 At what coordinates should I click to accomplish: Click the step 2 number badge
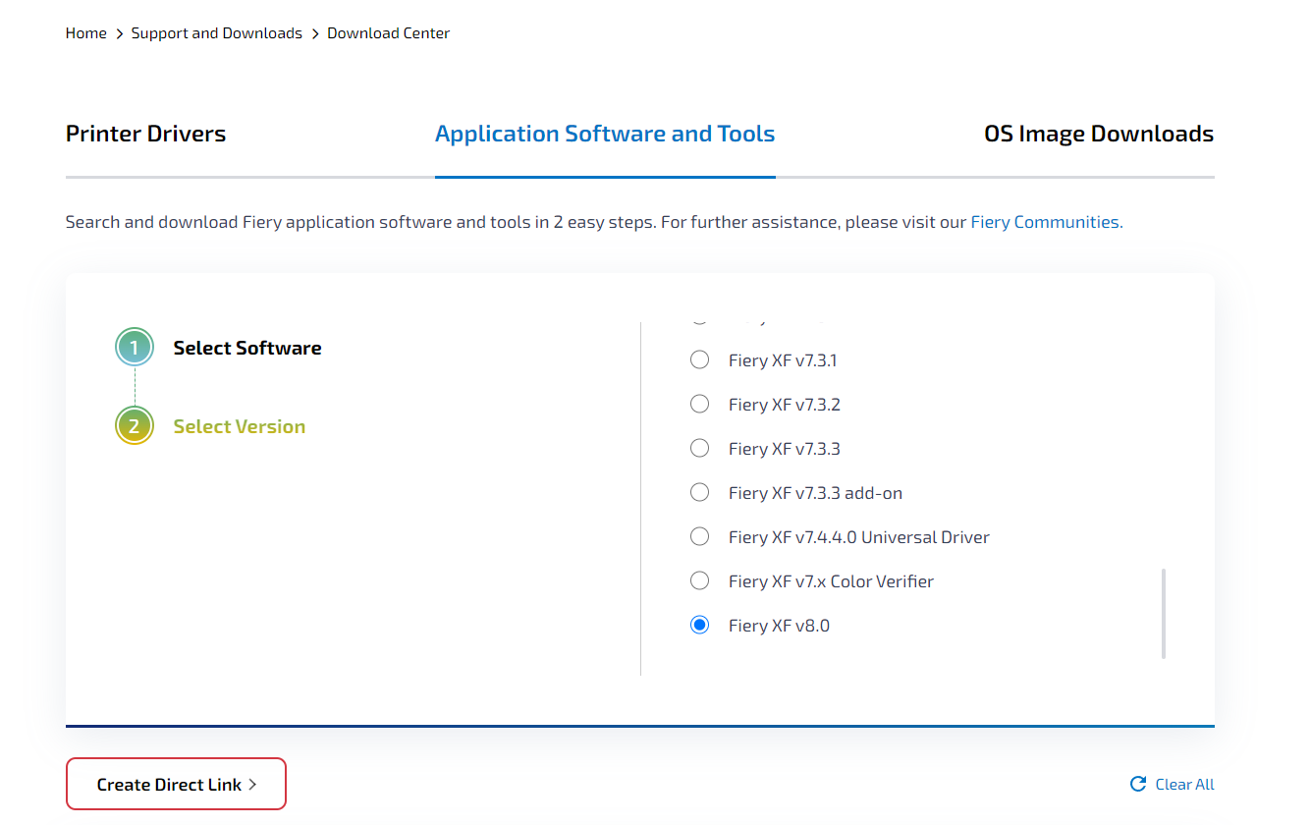click(x=135, y=426)
